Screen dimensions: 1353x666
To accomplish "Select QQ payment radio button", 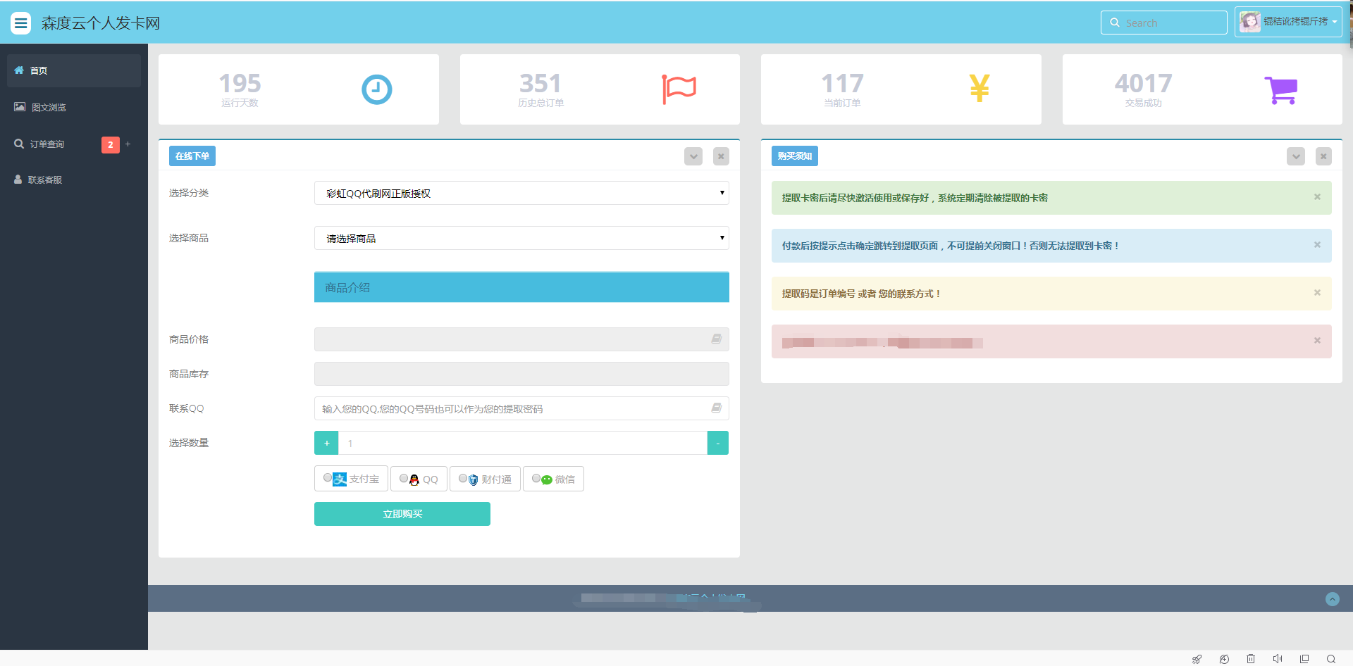I will click(x=404, y=479).
